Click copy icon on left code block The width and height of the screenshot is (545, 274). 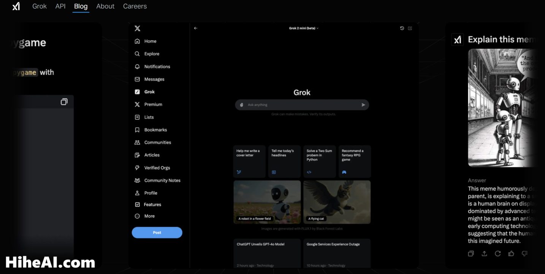tap(64, 102)
